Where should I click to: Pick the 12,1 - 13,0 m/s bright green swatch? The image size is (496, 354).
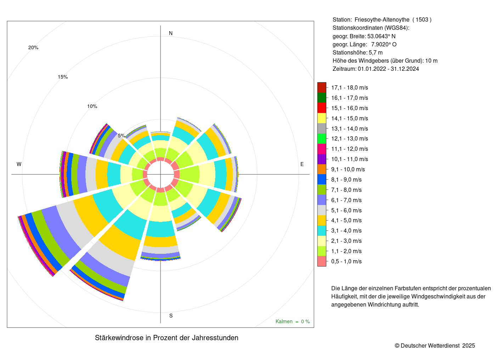322,138
